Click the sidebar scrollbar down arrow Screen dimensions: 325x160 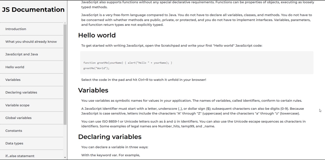click(65, 157)
